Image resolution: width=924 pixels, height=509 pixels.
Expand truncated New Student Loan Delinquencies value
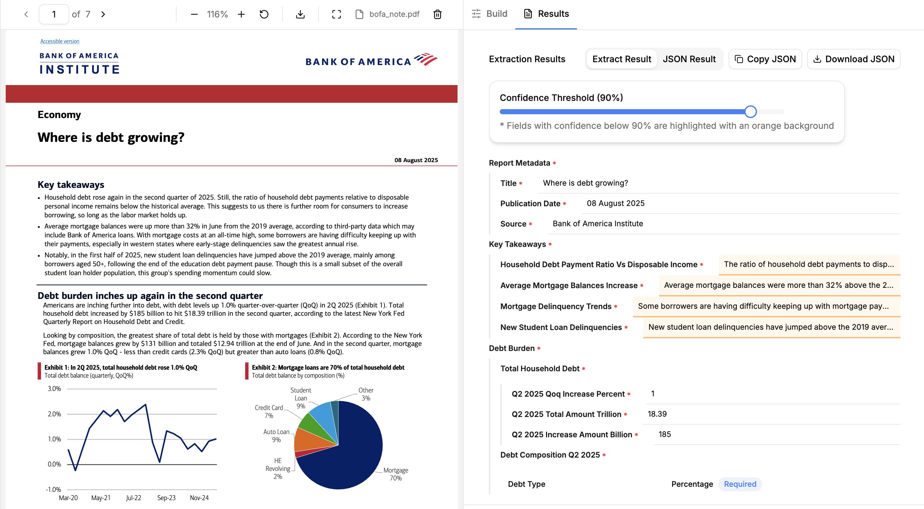771,327
